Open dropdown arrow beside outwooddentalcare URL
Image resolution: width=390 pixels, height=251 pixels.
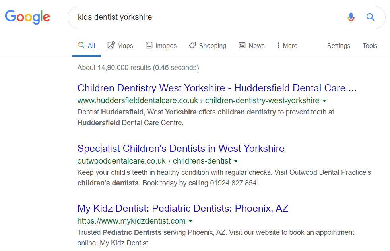236,161
